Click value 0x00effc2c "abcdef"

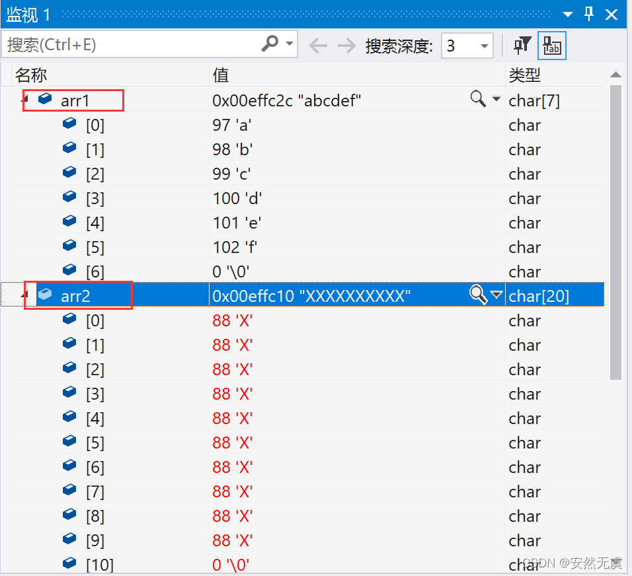coord(286,100)
